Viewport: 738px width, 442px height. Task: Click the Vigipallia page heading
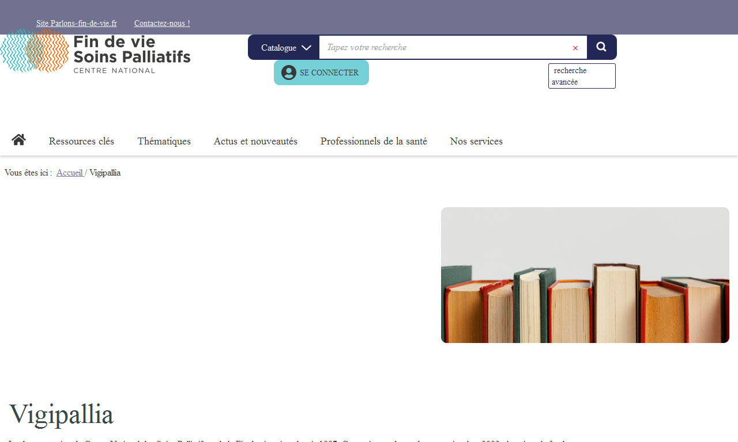(x=61, y=414)
